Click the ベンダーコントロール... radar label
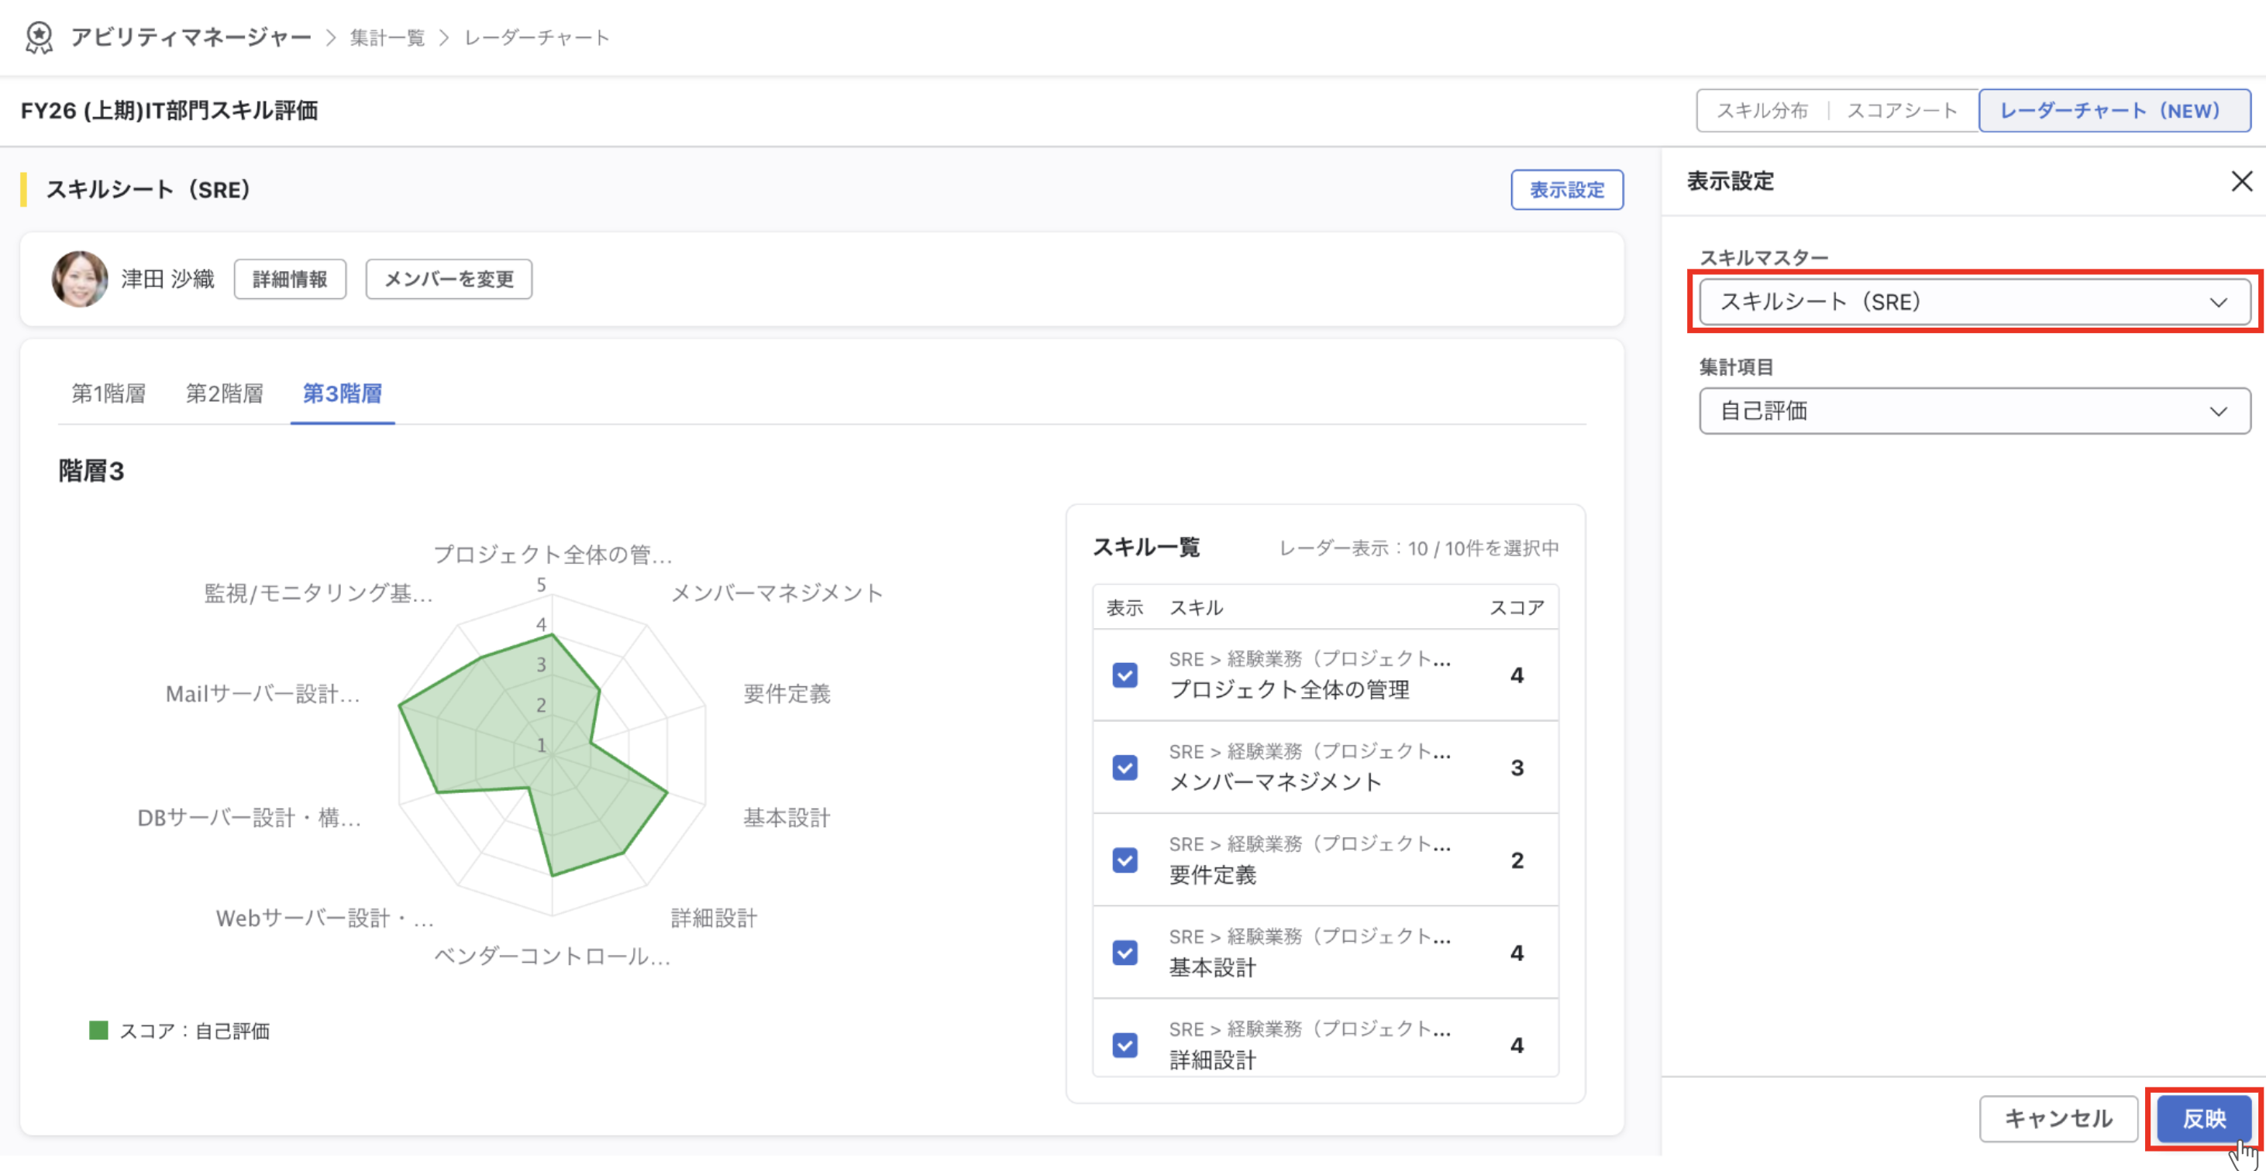Viewport: 2266px width, 1171px height. [x=553, y=956]
